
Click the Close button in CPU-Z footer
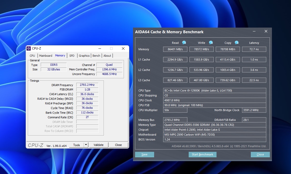(118, 145)
